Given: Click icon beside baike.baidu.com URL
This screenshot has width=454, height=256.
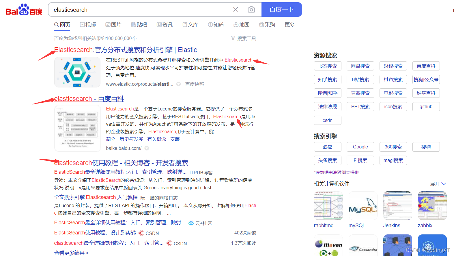Looking at the screenshot, I should (x=147, y=148).
